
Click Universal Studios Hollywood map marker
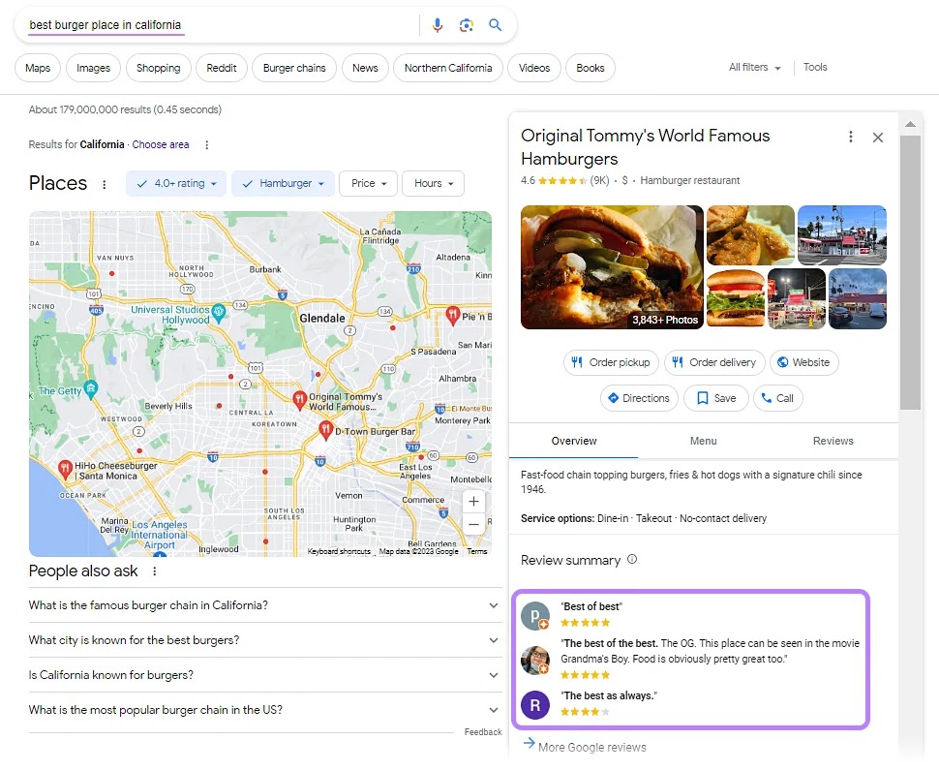[x=219, y=312]
